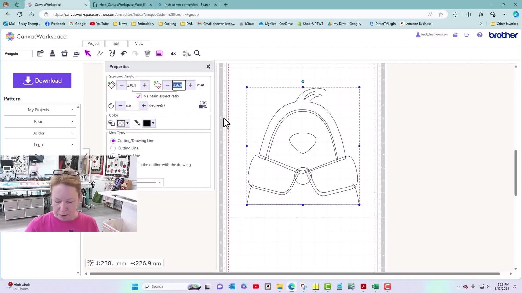Image resolution: width=522 pixels, height=293 pixels.
Task: Undo the last action
Action: [123, 53]
